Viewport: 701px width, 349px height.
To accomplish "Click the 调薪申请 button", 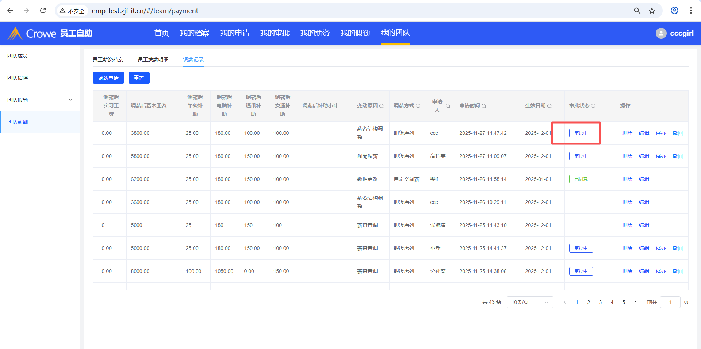I will click(108, 78).
